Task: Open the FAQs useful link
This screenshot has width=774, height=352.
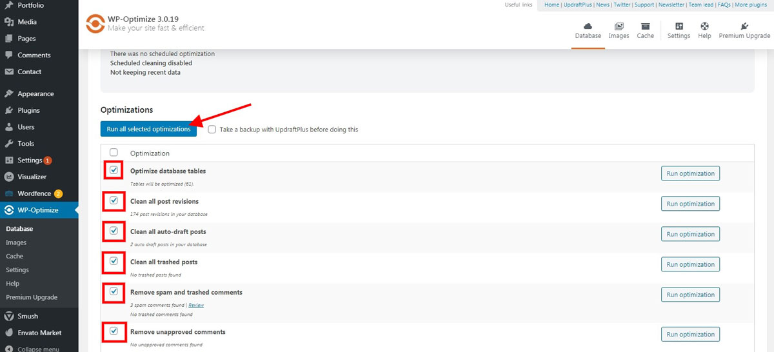Action: click(x=724, y=5)
